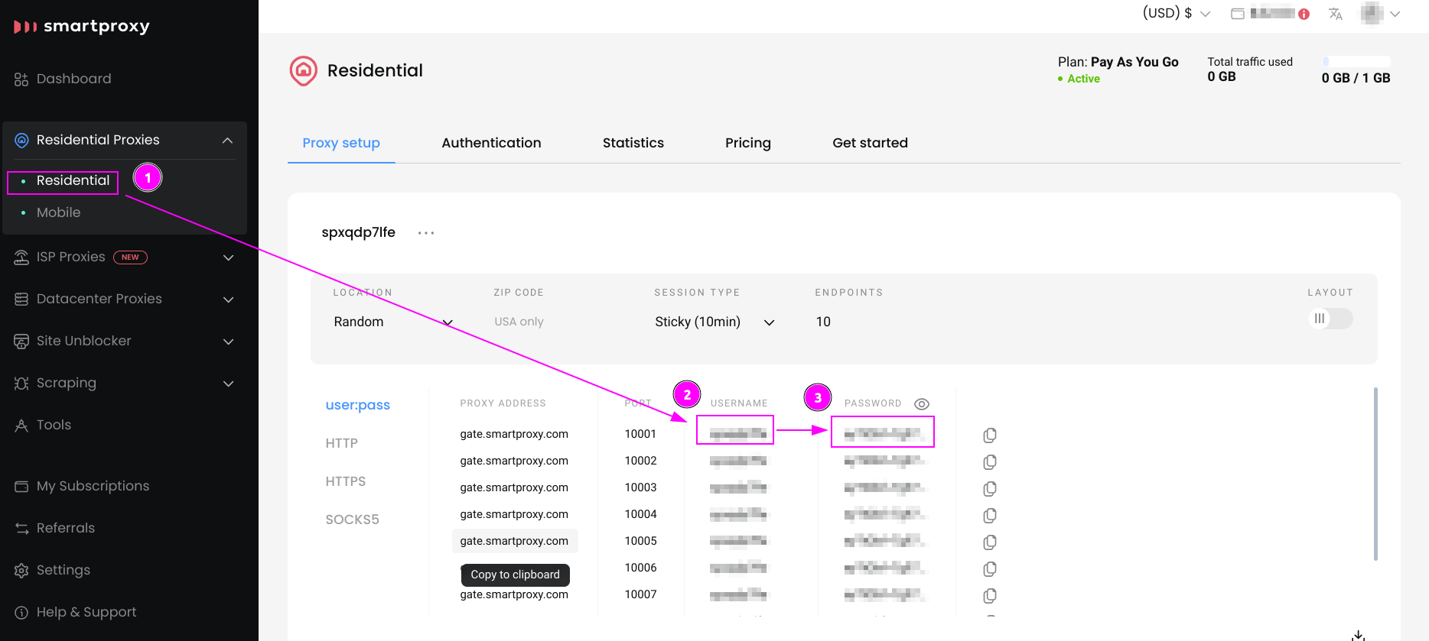Viewport: 1429px width, 641px height.
Task: Show passwords with the eye icon
Action: (x=922, y=404)
